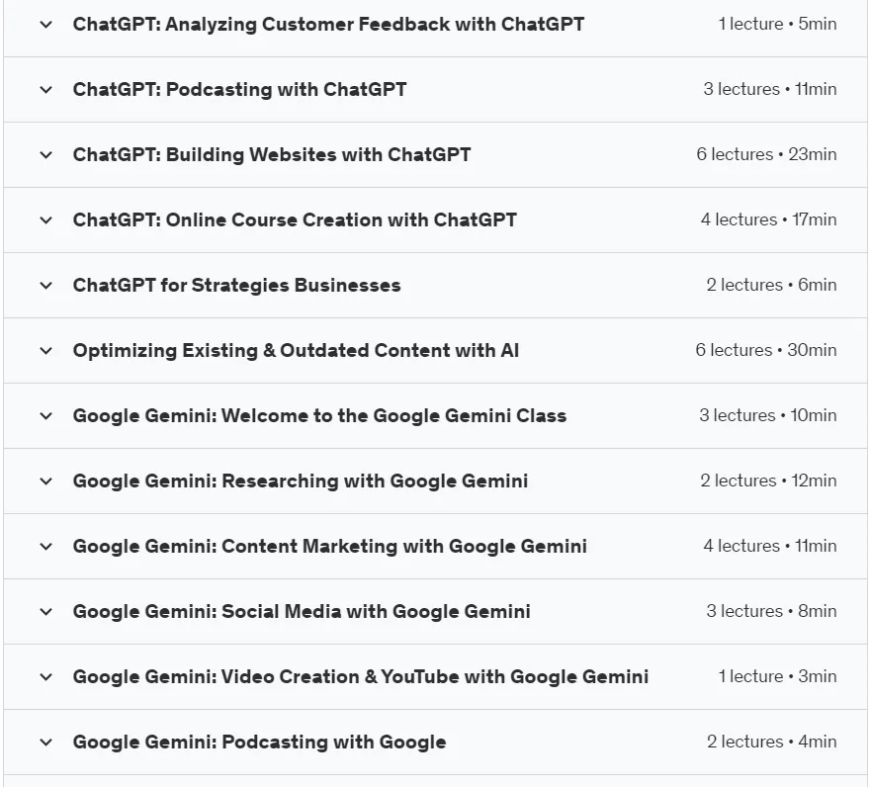Click the 4 lectures • 17min label
This screenshot has width=871, height=787.
coord(769,219)
